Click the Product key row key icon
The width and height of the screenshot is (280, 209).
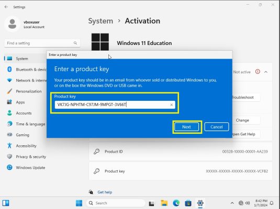pos(97,171)
